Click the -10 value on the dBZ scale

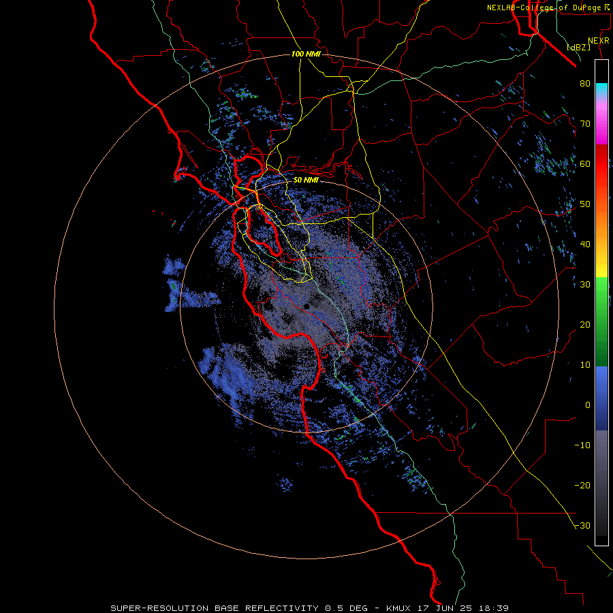tap(582, 445)
